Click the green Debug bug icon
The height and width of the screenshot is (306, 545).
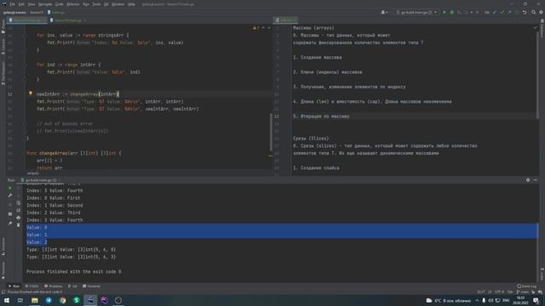pos(452,12)
